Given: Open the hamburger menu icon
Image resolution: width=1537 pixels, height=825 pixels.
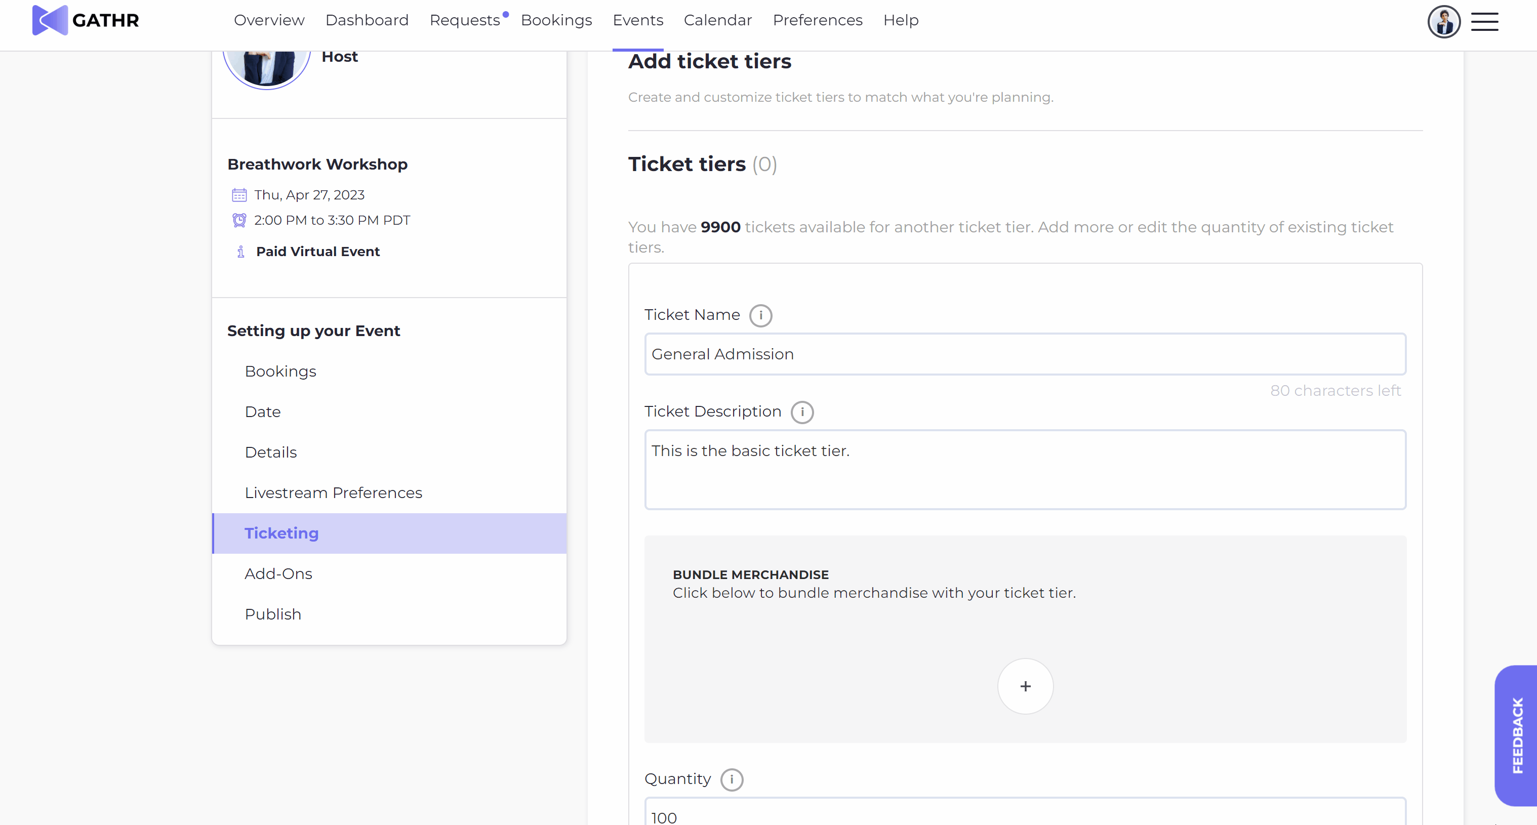Looking at the screenshot, I should point(1484,22).
